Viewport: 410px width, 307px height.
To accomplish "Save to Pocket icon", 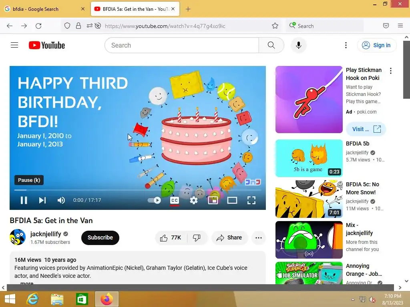I will [386, 26].
